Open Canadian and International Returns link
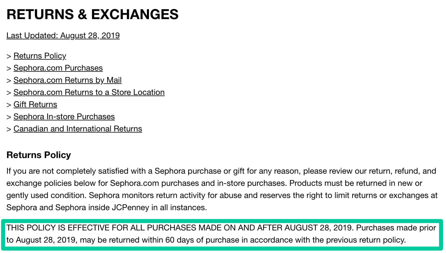The width and height of the screenshot is (446, 253). [78, 129]
